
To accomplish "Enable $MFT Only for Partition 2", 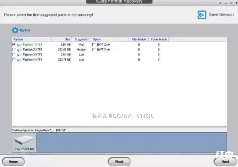I will pos(94,50).
